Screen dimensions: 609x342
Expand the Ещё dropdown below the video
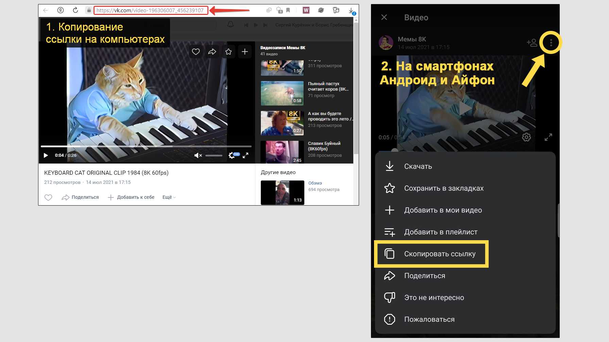coord(169,197)
